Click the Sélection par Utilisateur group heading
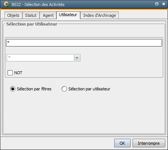 pos(32,24)
